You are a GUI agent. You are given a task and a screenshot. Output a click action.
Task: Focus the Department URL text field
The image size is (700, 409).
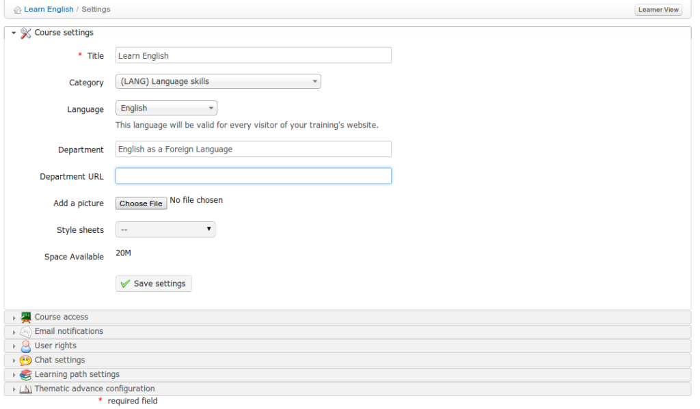[x=253, y=176]
